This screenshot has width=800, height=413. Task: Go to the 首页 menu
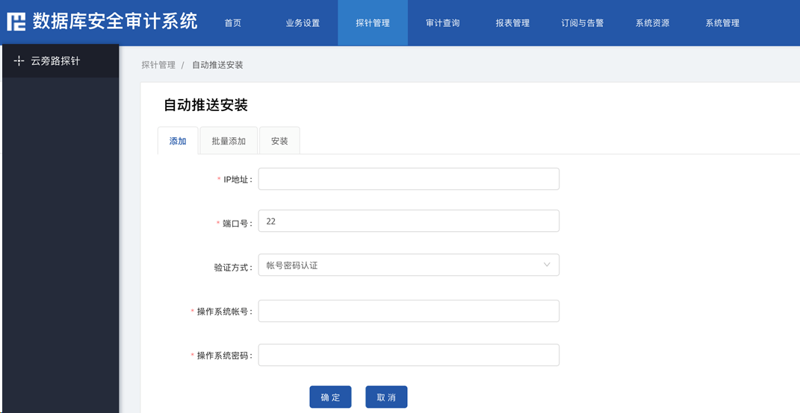click(232, 23)
